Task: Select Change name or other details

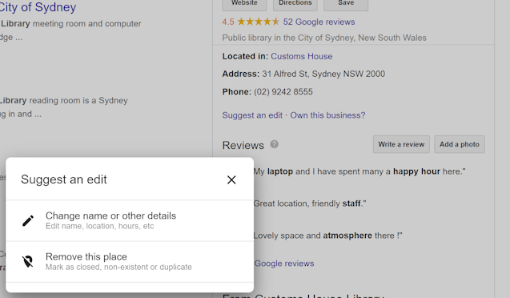Action: [x=130, y=220]
